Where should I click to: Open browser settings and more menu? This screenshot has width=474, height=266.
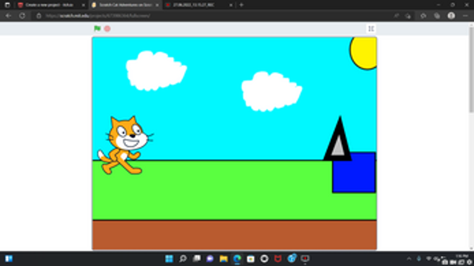click(465, 15)
